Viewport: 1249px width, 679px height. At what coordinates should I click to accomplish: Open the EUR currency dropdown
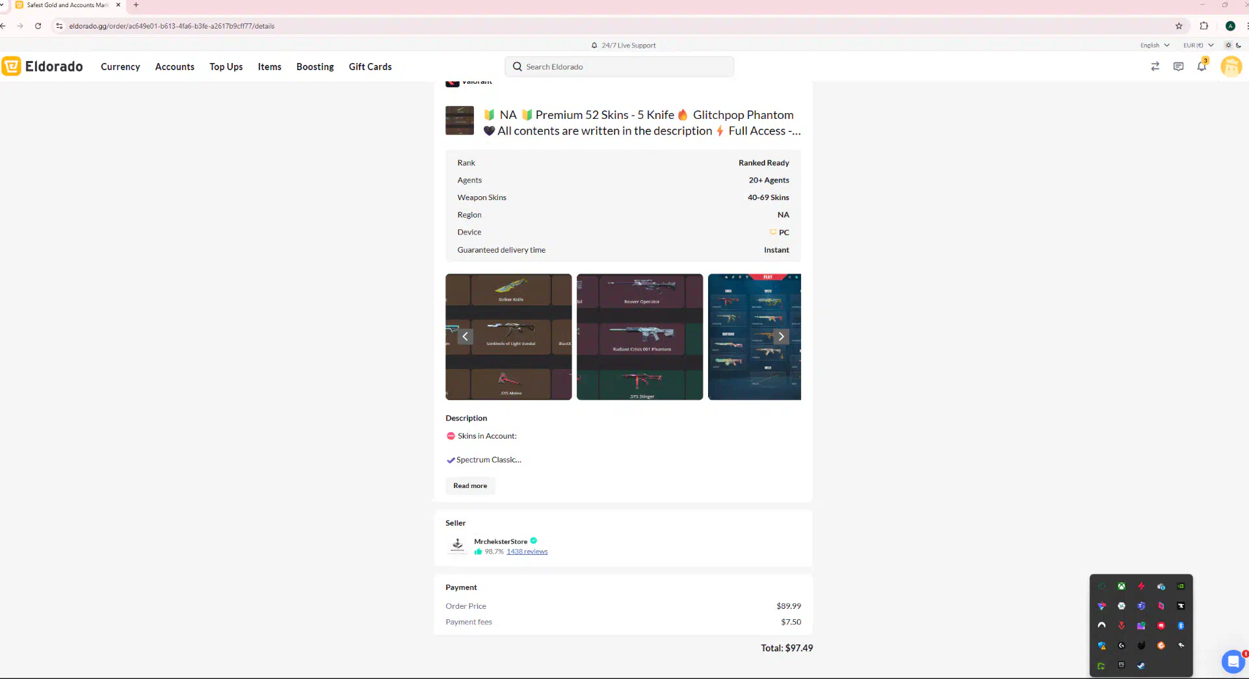click(1198, 45)
